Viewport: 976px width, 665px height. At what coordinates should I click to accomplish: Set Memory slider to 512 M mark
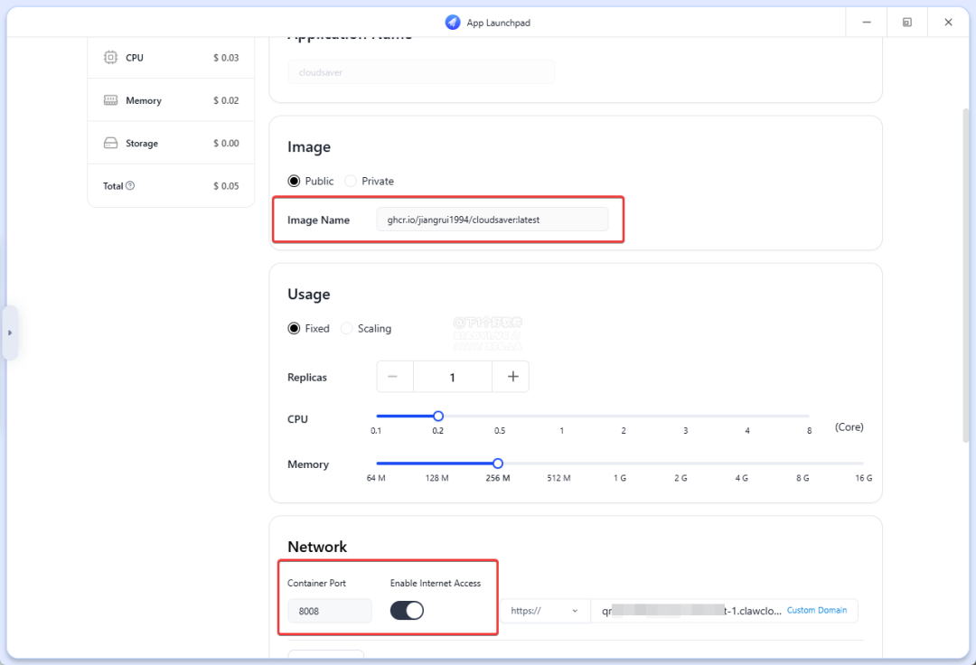(x=558, y=464)
